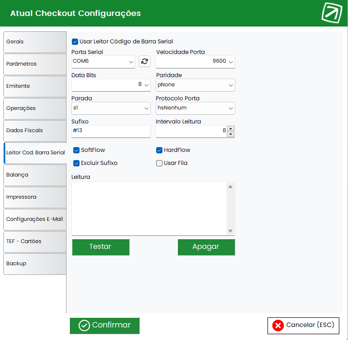Click Leitura scrollbar down arrow
348x340 pixels.
tap(230, 231)
